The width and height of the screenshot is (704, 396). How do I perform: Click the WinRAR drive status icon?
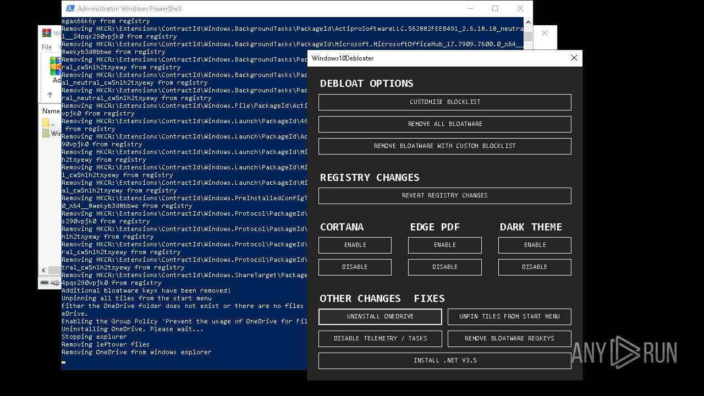click(x=46, y=283)
